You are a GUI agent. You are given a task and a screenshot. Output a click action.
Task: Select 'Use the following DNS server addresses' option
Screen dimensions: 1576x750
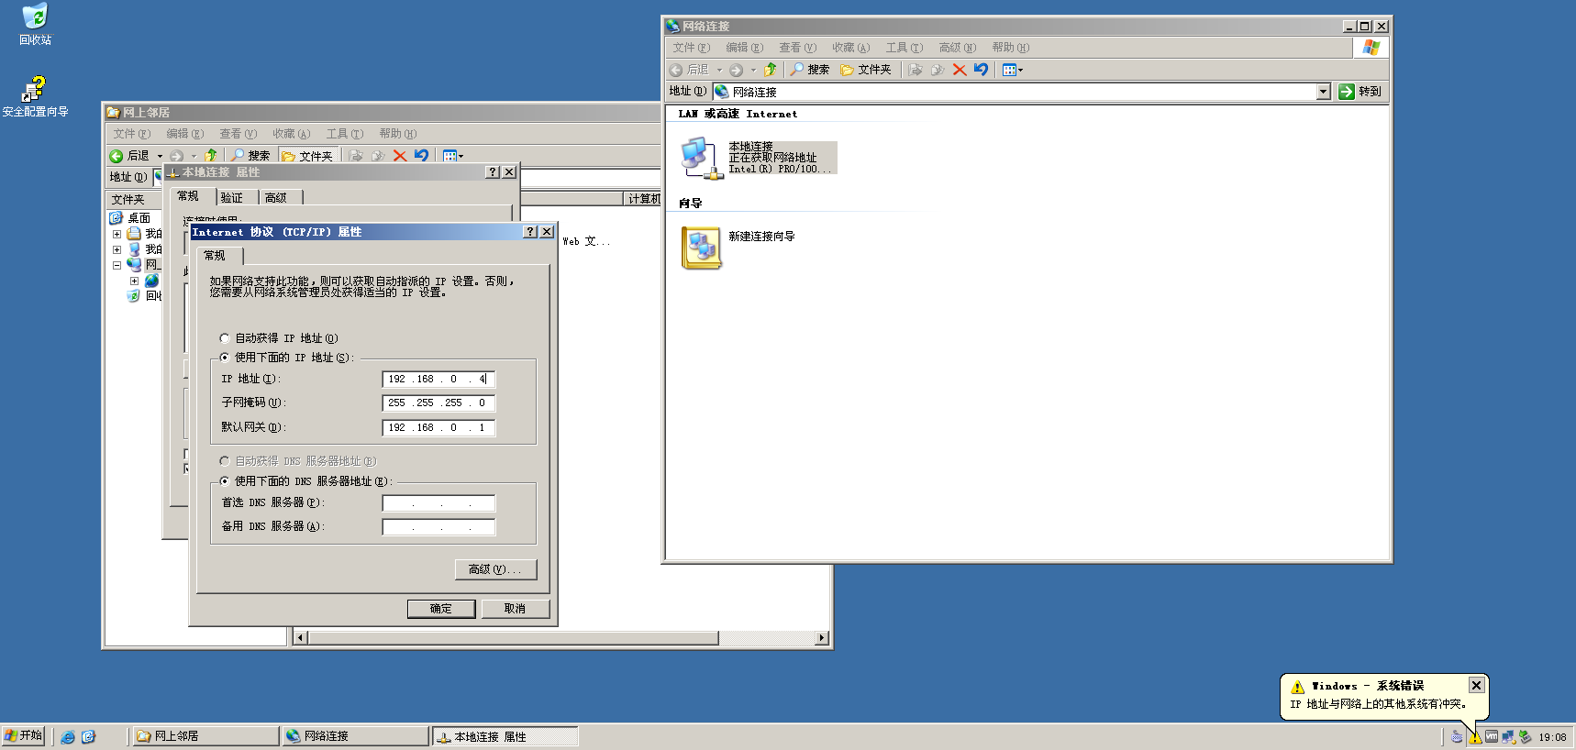(x=225, y=481)
